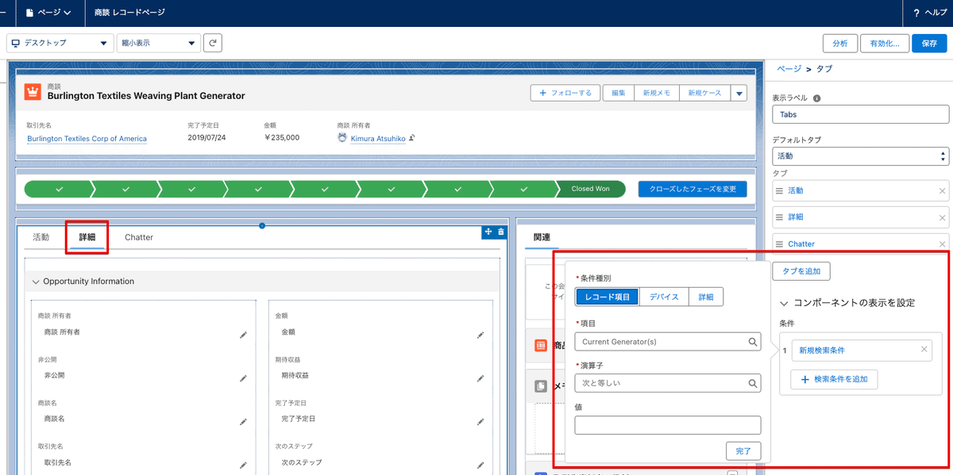Remove 活動 tab using its X icon
Screen dimensions: 953x475
tap(943, 191)
